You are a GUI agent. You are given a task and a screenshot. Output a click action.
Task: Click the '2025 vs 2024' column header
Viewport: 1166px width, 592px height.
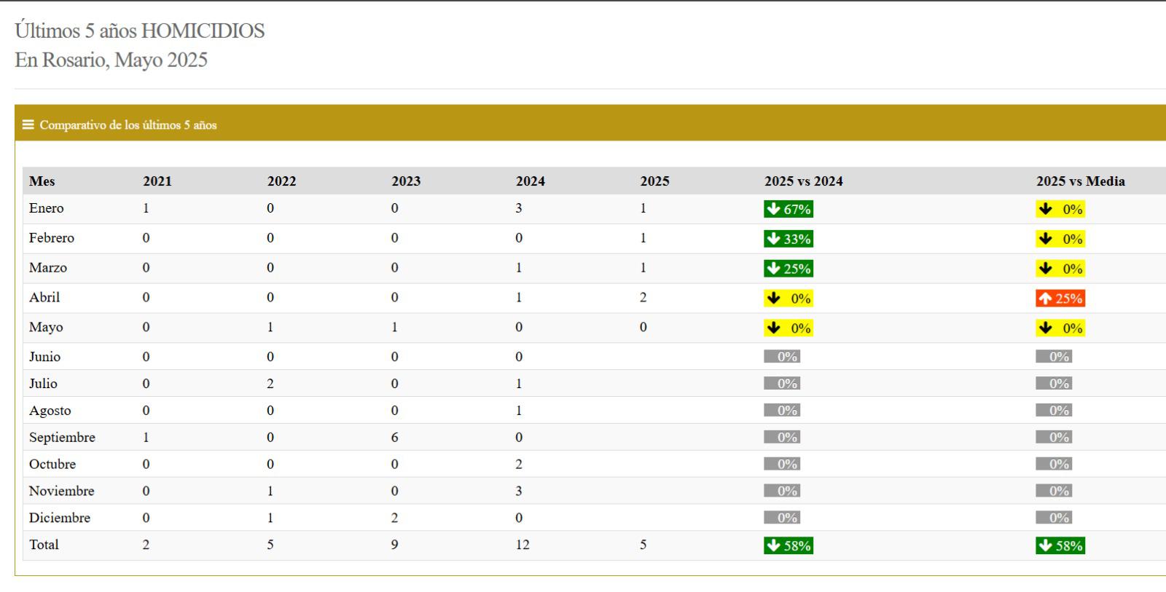(803, 181)
